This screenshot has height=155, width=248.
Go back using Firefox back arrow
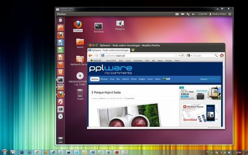pos(90,55)
